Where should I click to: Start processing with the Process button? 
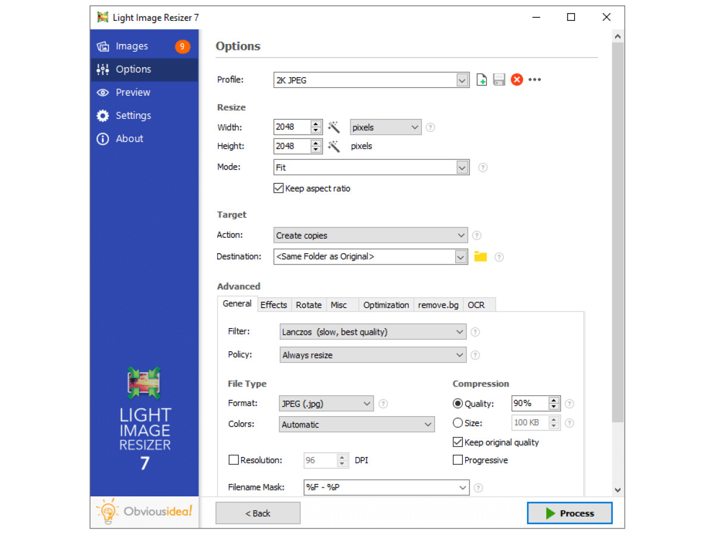[x=569, y=514]
